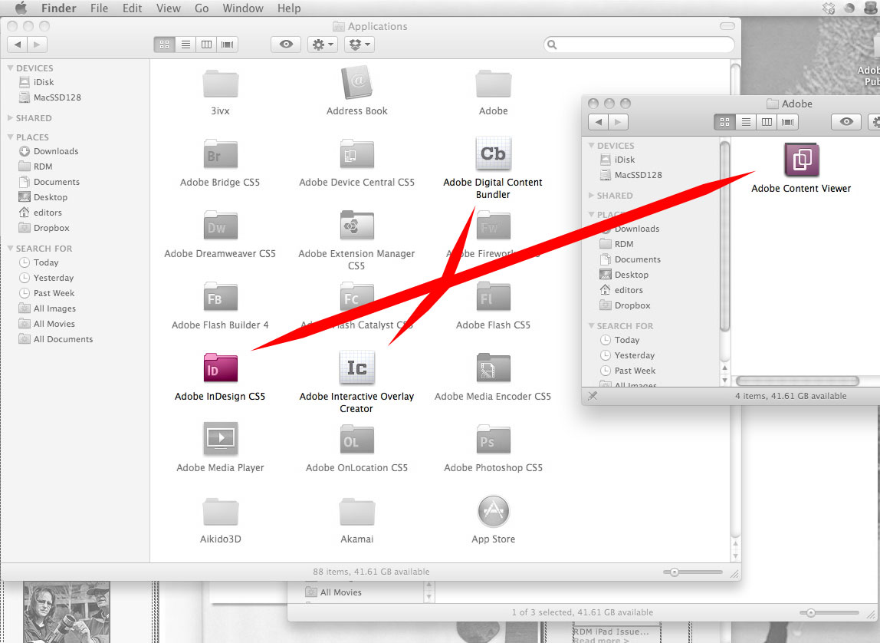880x643 pixels.
Task: Go back in the Adobe window
Action: coord(598,122)
